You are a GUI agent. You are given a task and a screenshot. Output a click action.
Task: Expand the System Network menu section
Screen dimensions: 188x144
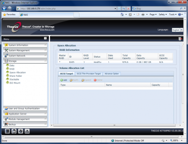25,56
